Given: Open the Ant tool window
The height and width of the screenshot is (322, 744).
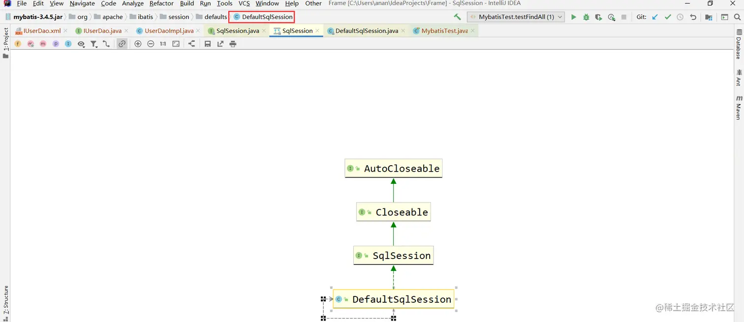Looking at the screenshot, I should pyautogui.click(x=738, y=78).
